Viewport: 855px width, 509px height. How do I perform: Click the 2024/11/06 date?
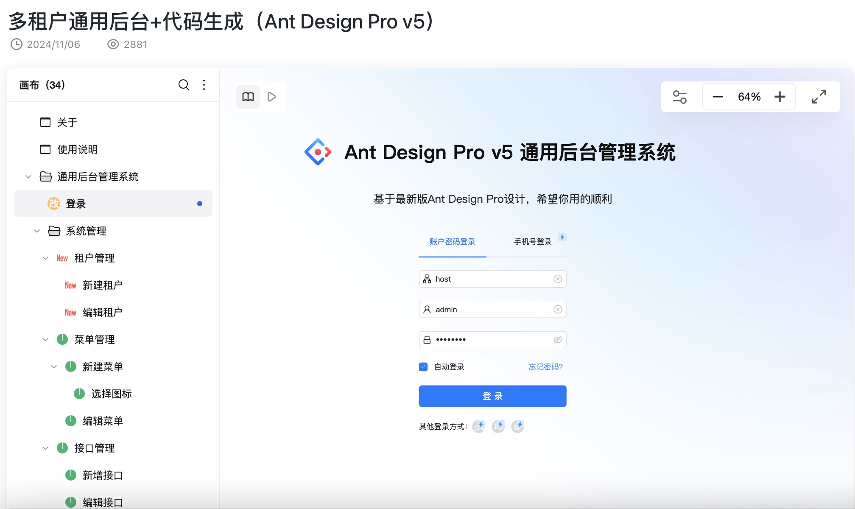pos(53,45)
